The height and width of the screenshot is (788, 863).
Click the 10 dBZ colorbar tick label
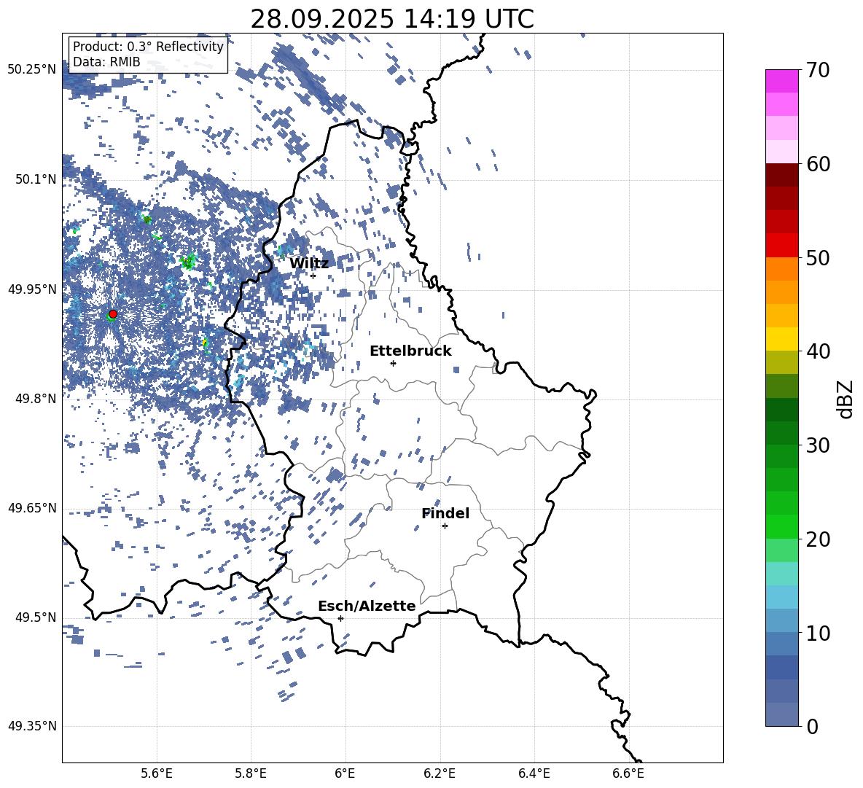[x=818, y=633]
